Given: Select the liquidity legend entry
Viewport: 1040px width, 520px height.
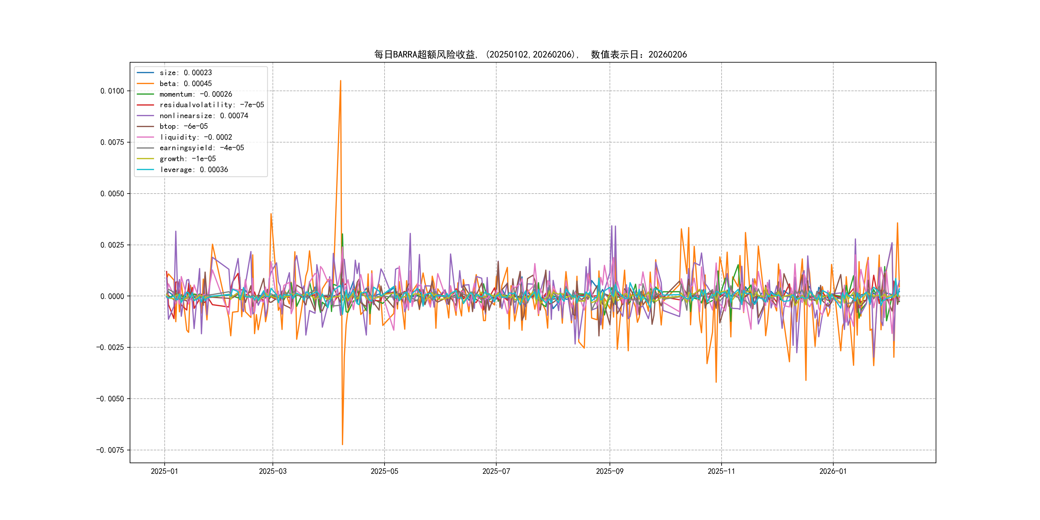Looking at the screenshot, I should click(x=195, y=137).
